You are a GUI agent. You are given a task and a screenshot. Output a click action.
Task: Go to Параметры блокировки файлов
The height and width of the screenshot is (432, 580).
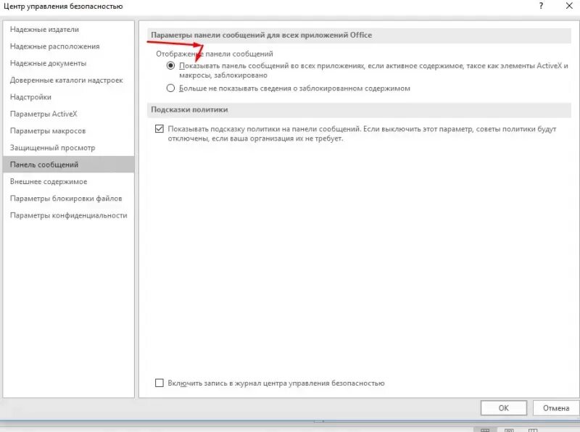click(68, 199)
